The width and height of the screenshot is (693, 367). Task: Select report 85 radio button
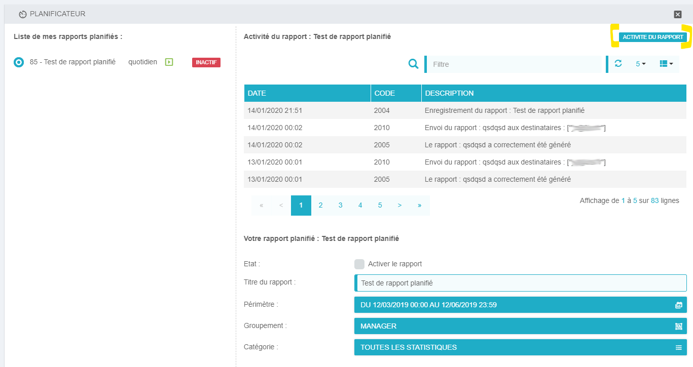pyautogui.click(x=19, y=62)
